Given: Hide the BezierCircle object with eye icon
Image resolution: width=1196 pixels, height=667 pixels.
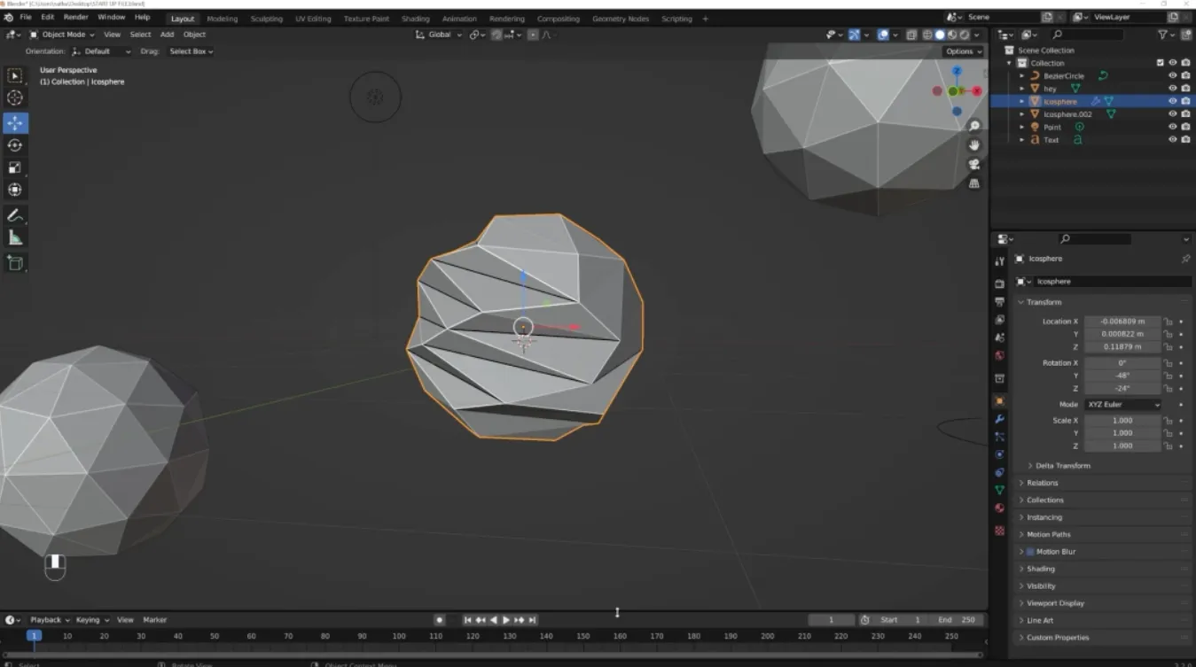Looking at the screenshot, I should 1172,76.
